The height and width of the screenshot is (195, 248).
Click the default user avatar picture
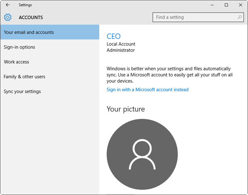click(x=142, y=154)
